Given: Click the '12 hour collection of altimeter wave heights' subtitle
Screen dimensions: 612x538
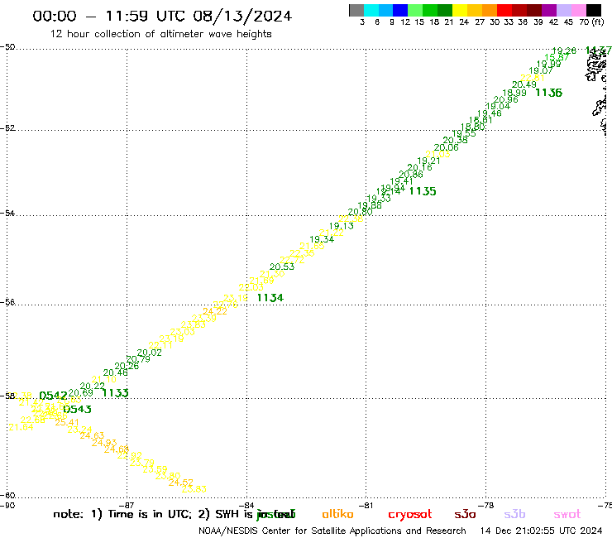Looking at the screenshot, I should pos(160,34).
